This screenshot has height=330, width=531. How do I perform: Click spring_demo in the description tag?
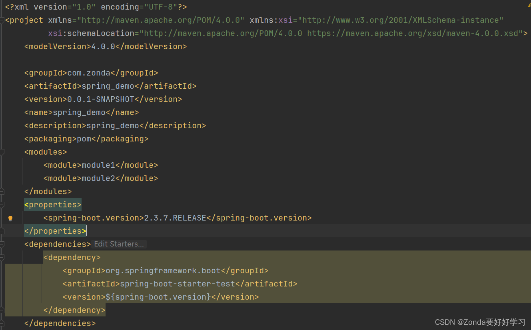pos(113,125)
